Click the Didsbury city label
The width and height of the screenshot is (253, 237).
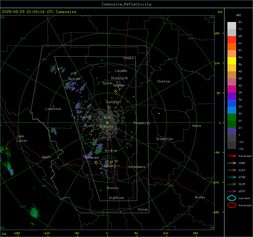pos(106,126)
